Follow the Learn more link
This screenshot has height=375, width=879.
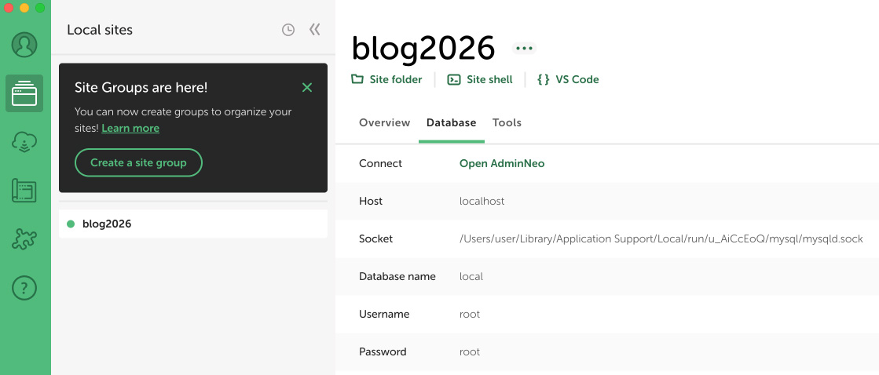point(130,128)
